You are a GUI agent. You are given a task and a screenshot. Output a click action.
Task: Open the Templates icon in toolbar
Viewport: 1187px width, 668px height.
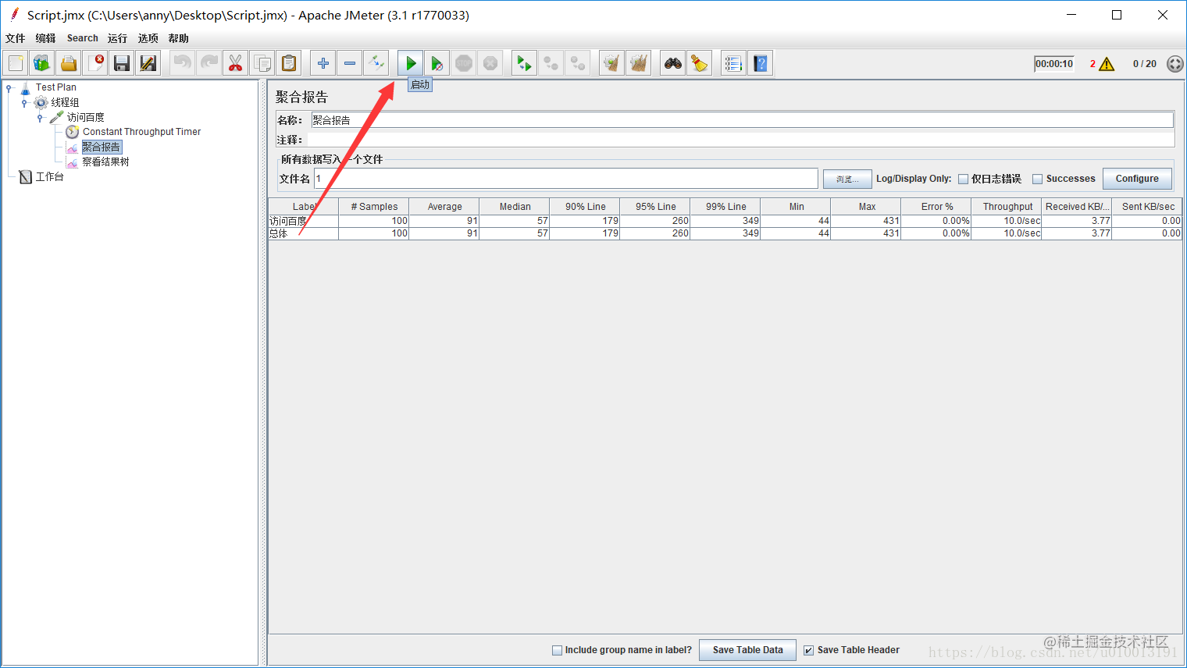(42, 63)
